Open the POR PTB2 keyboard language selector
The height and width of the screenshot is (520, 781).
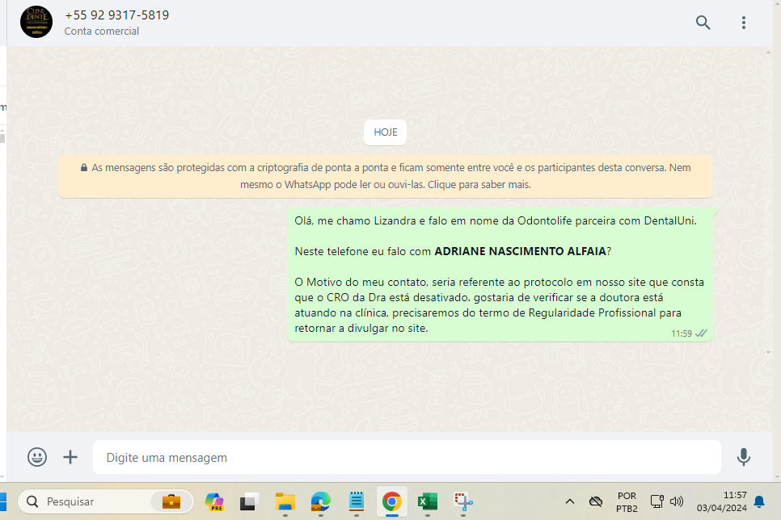[626, 501]
